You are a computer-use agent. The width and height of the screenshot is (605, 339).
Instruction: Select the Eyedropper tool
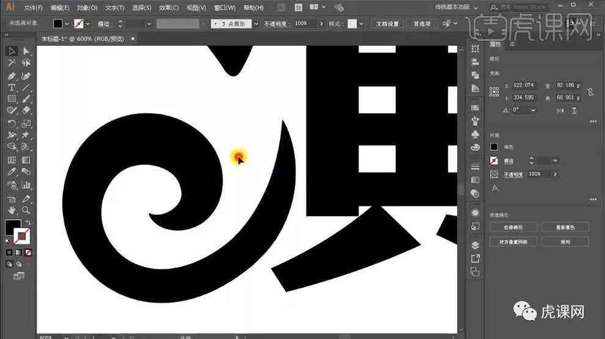click(x=12, y=172)
